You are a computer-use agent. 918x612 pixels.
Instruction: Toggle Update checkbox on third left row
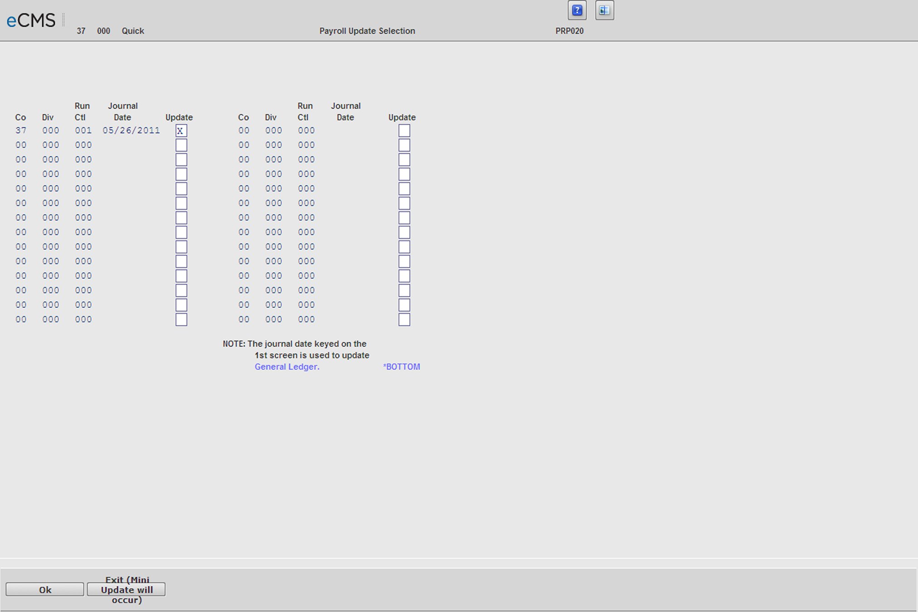180,159
